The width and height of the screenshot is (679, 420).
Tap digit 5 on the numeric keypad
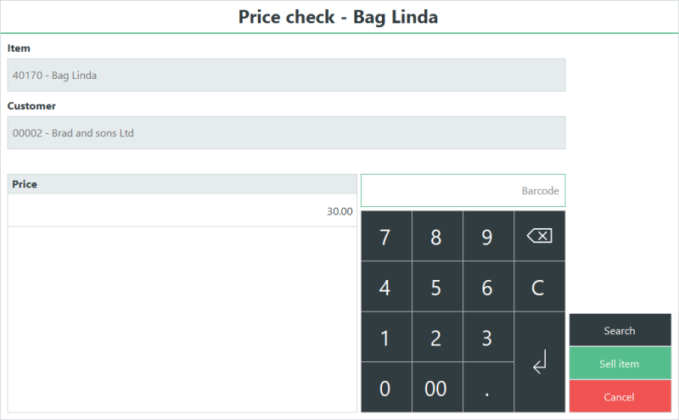(437, 287)
